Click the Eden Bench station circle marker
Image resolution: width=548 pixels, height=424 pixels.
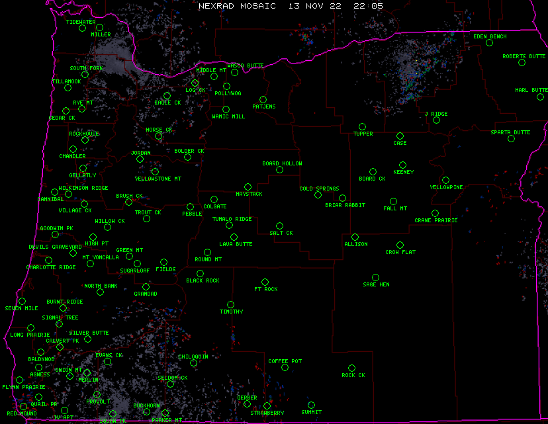pyautogui.click(x=489, y=43)
